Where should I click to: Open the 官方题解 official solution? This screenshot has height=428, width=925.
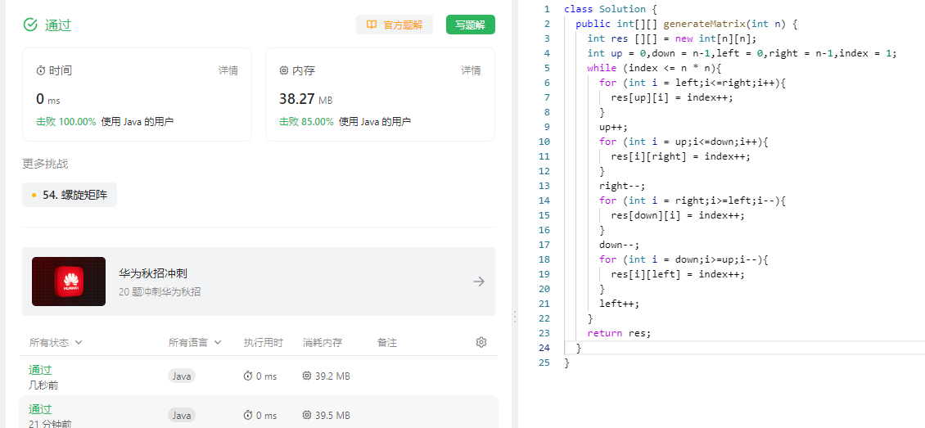click(394, 25)
